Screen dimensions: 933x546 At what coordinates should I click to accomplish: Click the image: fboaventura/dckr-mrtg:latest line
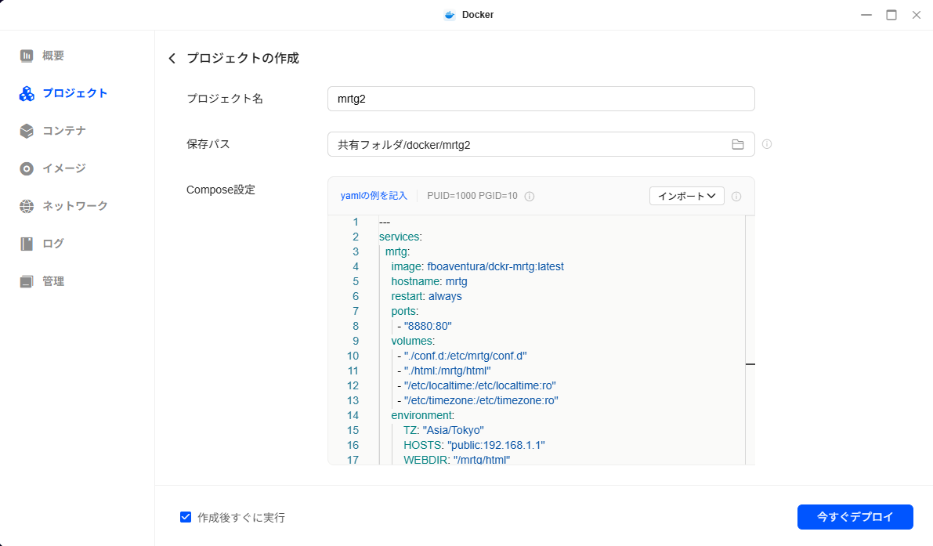[x=477, y=266]
